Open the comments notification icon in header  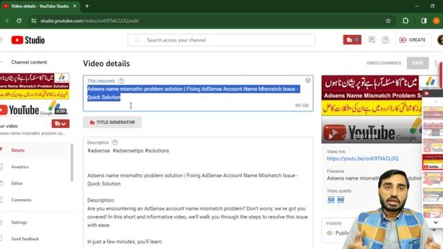click(372, 40)
